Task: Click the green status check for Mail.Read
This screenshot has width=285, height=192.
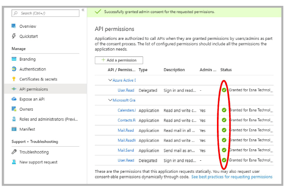Action: pos(224,130)
